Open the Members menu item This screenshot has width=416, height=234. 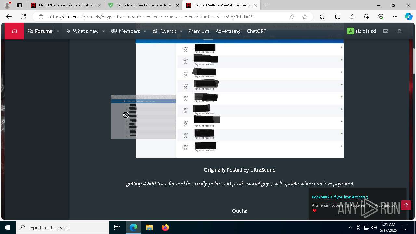[x=125, y=31]
